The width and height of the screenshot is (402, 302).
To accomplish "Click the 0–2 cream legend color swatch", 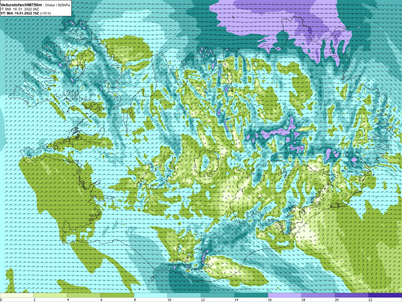I will tap(17, 295).
